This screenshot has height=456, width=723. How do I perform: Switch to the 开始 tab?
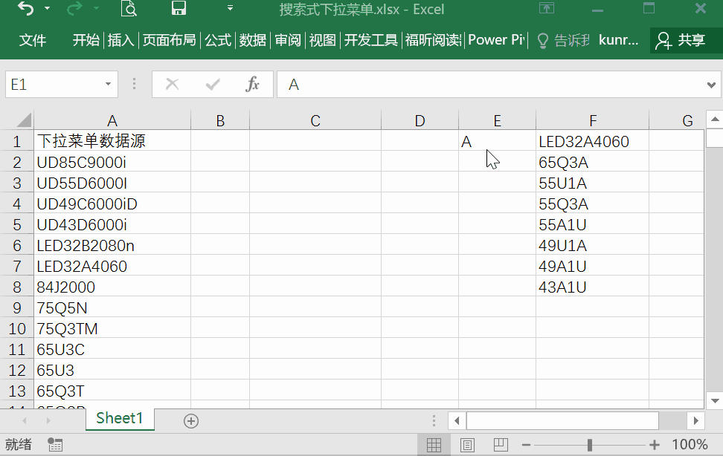tap(86, 40)
